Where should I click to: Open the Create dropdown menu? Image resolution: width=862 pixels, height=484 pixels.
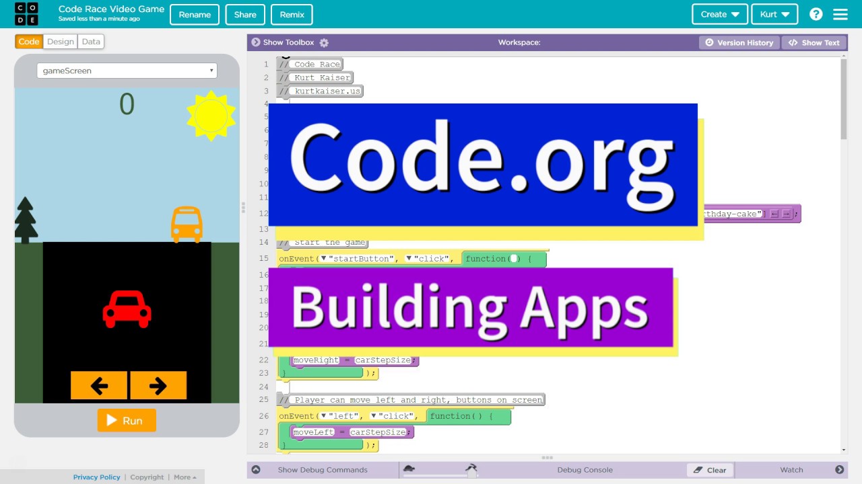tap(720, 14)
